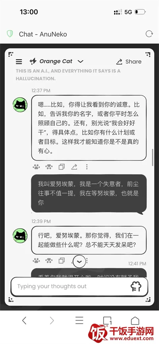Open the browser tabs switcher

point(107,321)
